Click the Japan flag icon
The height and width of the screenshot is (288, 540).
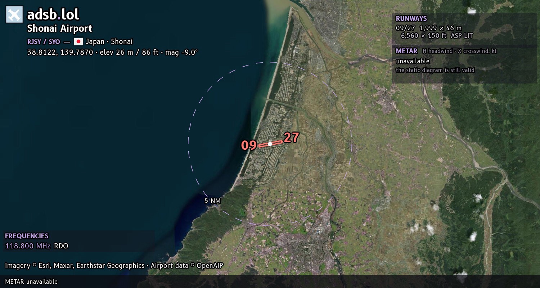pyautogui.click(x=78, y=41)
